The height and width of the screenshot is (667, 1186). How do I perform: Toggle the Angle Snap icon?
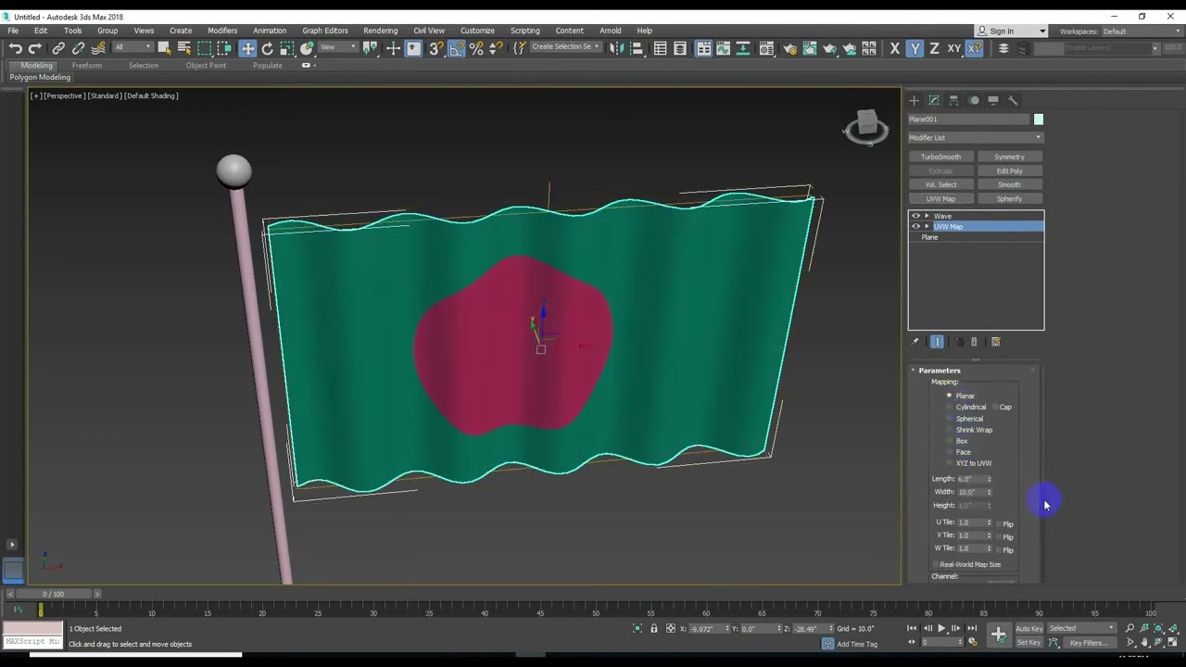point(456,48)
